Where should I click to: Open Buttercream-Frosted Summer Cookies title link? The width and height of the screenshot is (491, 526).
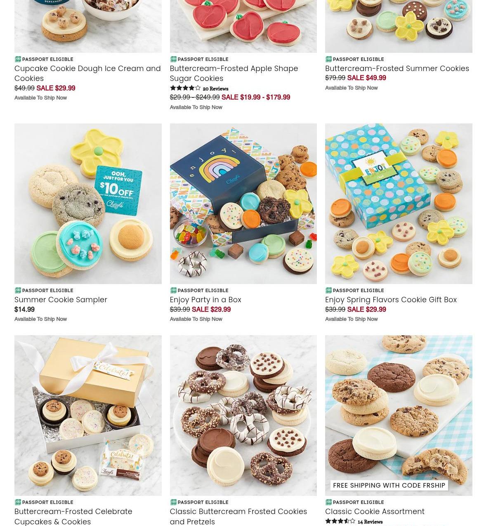(397, 68)
